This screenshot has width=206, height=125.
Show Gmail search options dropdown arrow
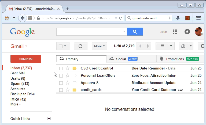pos(124,32)
